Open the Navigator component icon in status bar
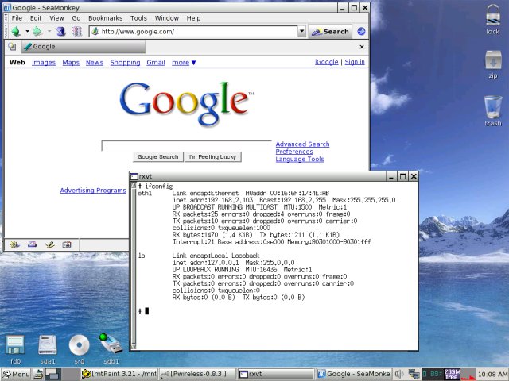Screen dimensions: 509x381 [x=14, y=244]
